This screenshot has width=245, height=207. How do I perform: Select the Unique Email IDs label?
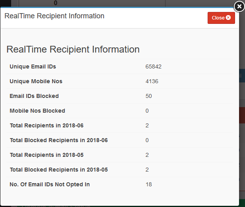tap(36, 66)
